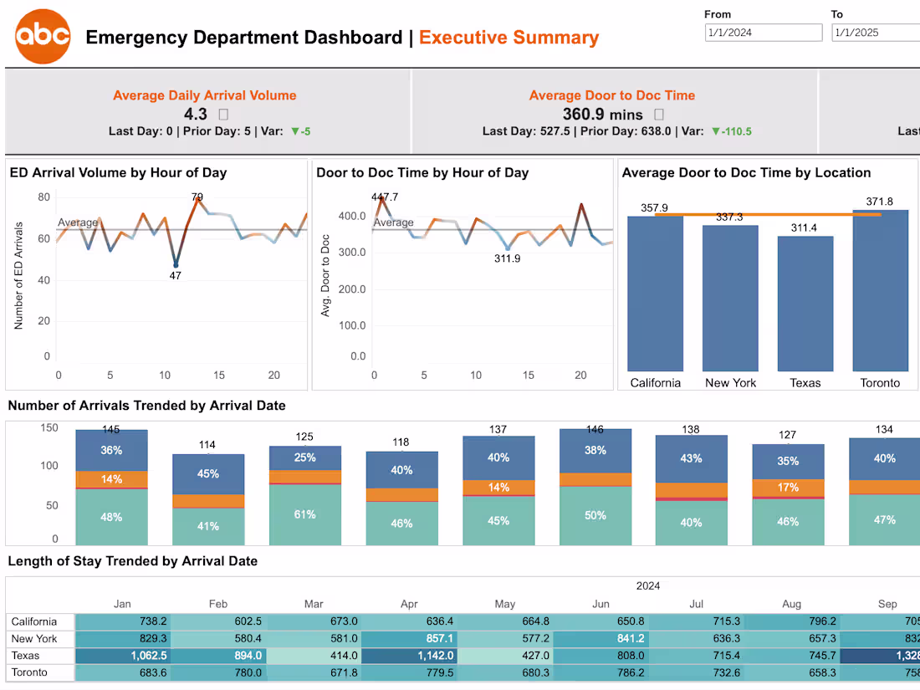Image resolution: width=920 pixels, height=690 pixels.
Task: Click the abc logo in the header
Action: pyautogui.click(x=41, y=35)
